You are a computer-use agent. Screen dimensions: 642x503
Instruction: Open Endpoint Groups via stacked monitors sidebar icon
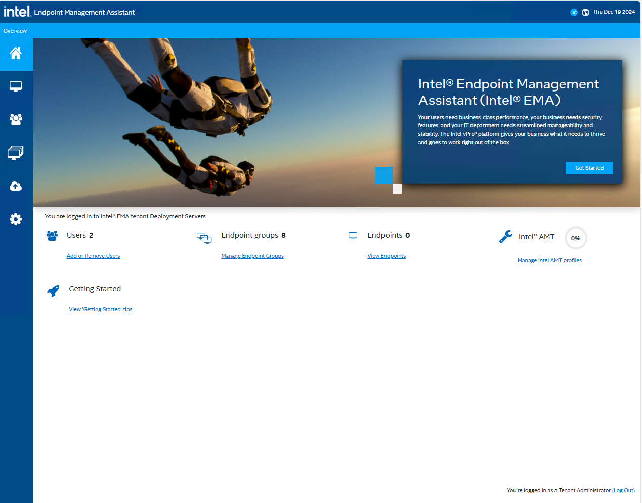pos(16,153)
